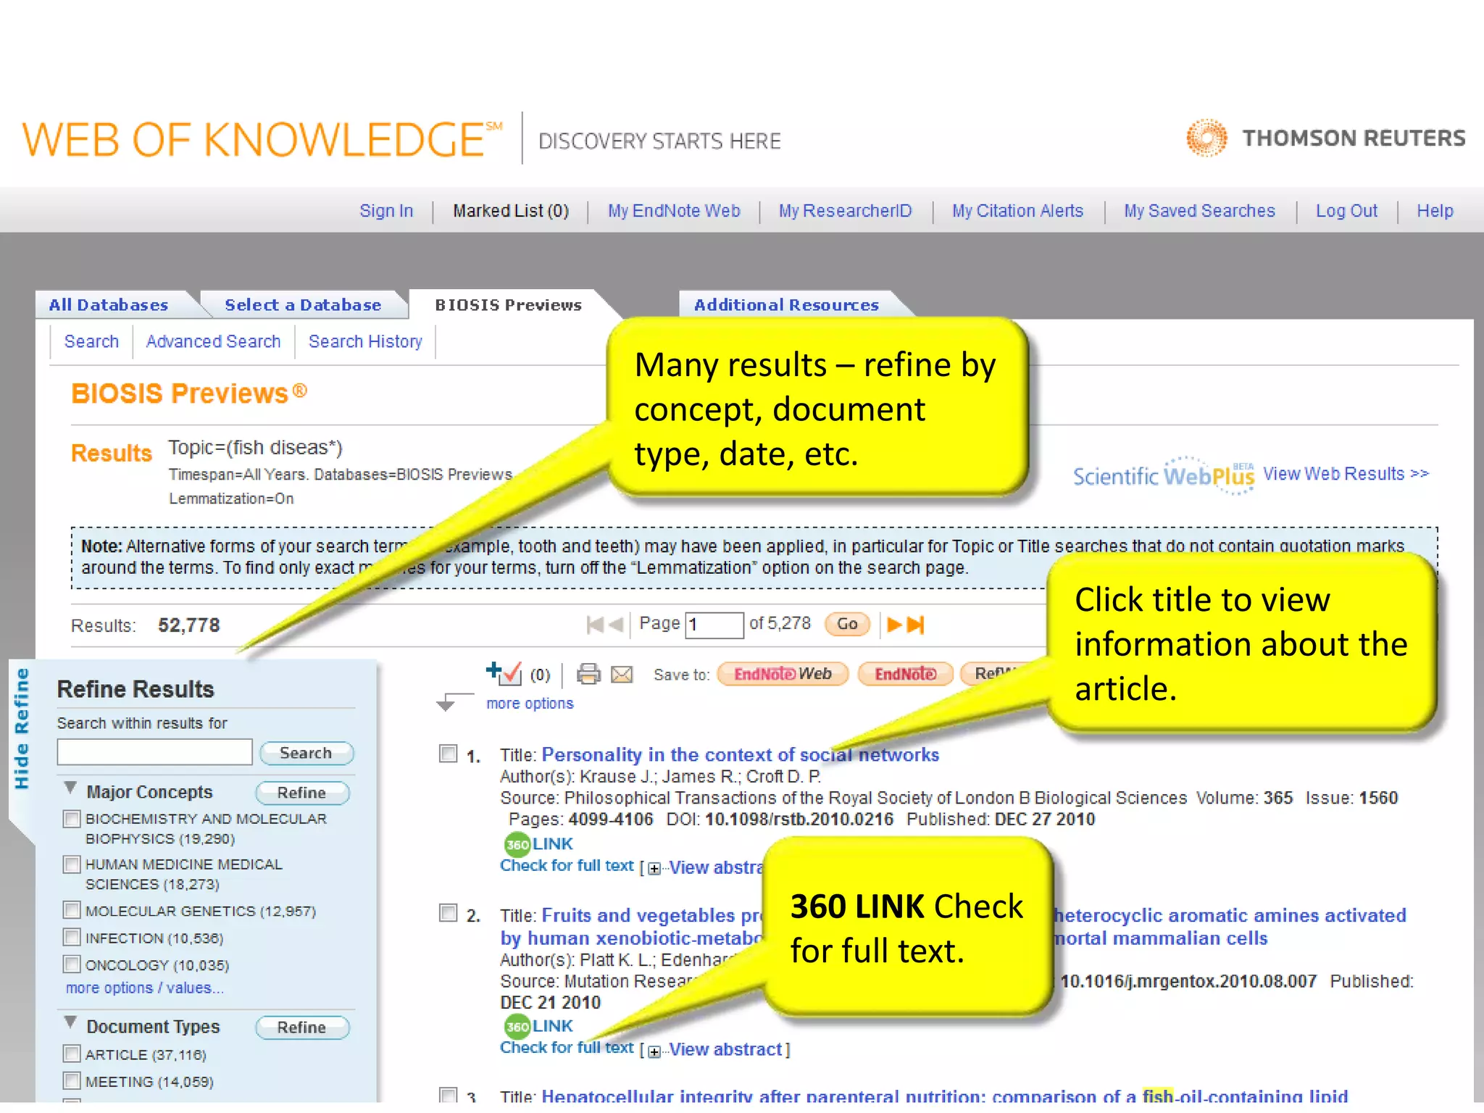Tick the Oncology checkbox

pos(72,964)
